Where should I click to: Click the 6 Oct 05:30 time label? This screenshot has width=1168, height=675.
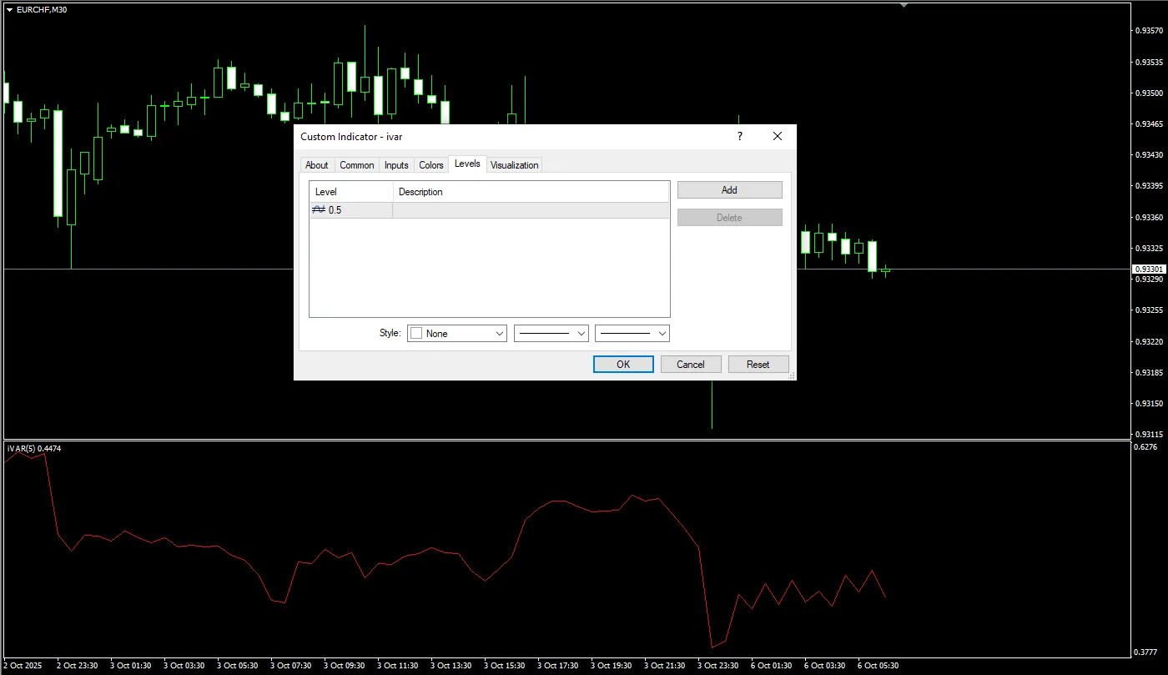(878, 666)
